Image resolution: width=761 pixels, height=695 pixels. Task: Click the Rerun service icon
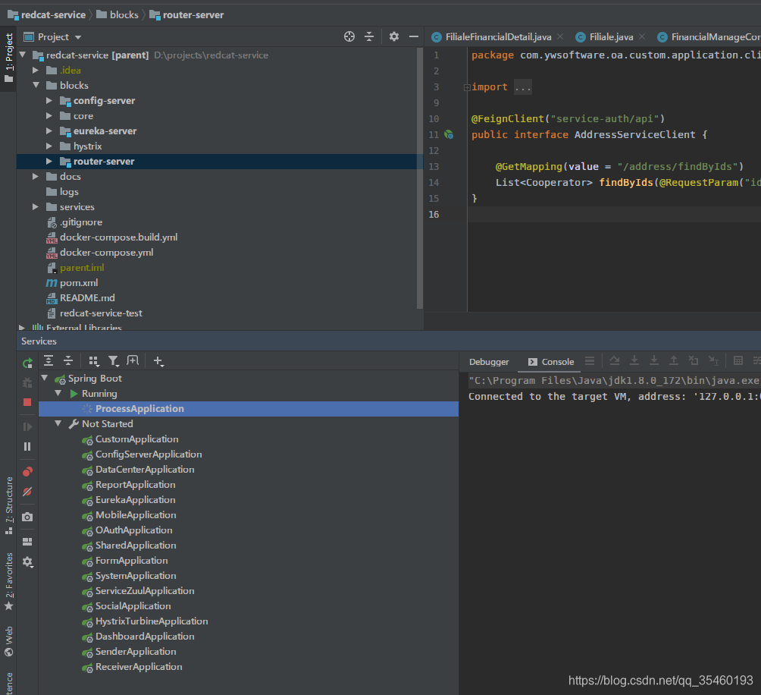coord(27,363)
